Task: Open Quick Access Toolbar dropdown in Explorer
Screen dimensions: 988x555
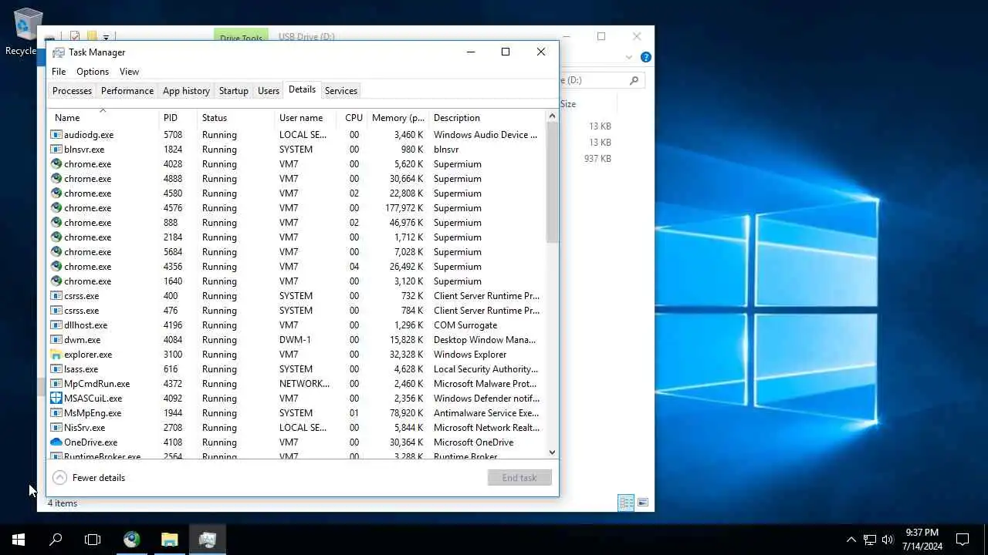Action: (107, 36)
